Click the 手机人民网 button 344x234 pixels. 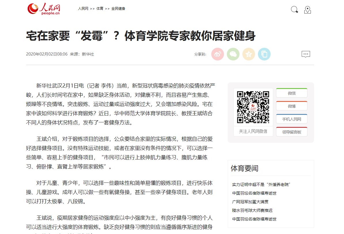[292, 119]
